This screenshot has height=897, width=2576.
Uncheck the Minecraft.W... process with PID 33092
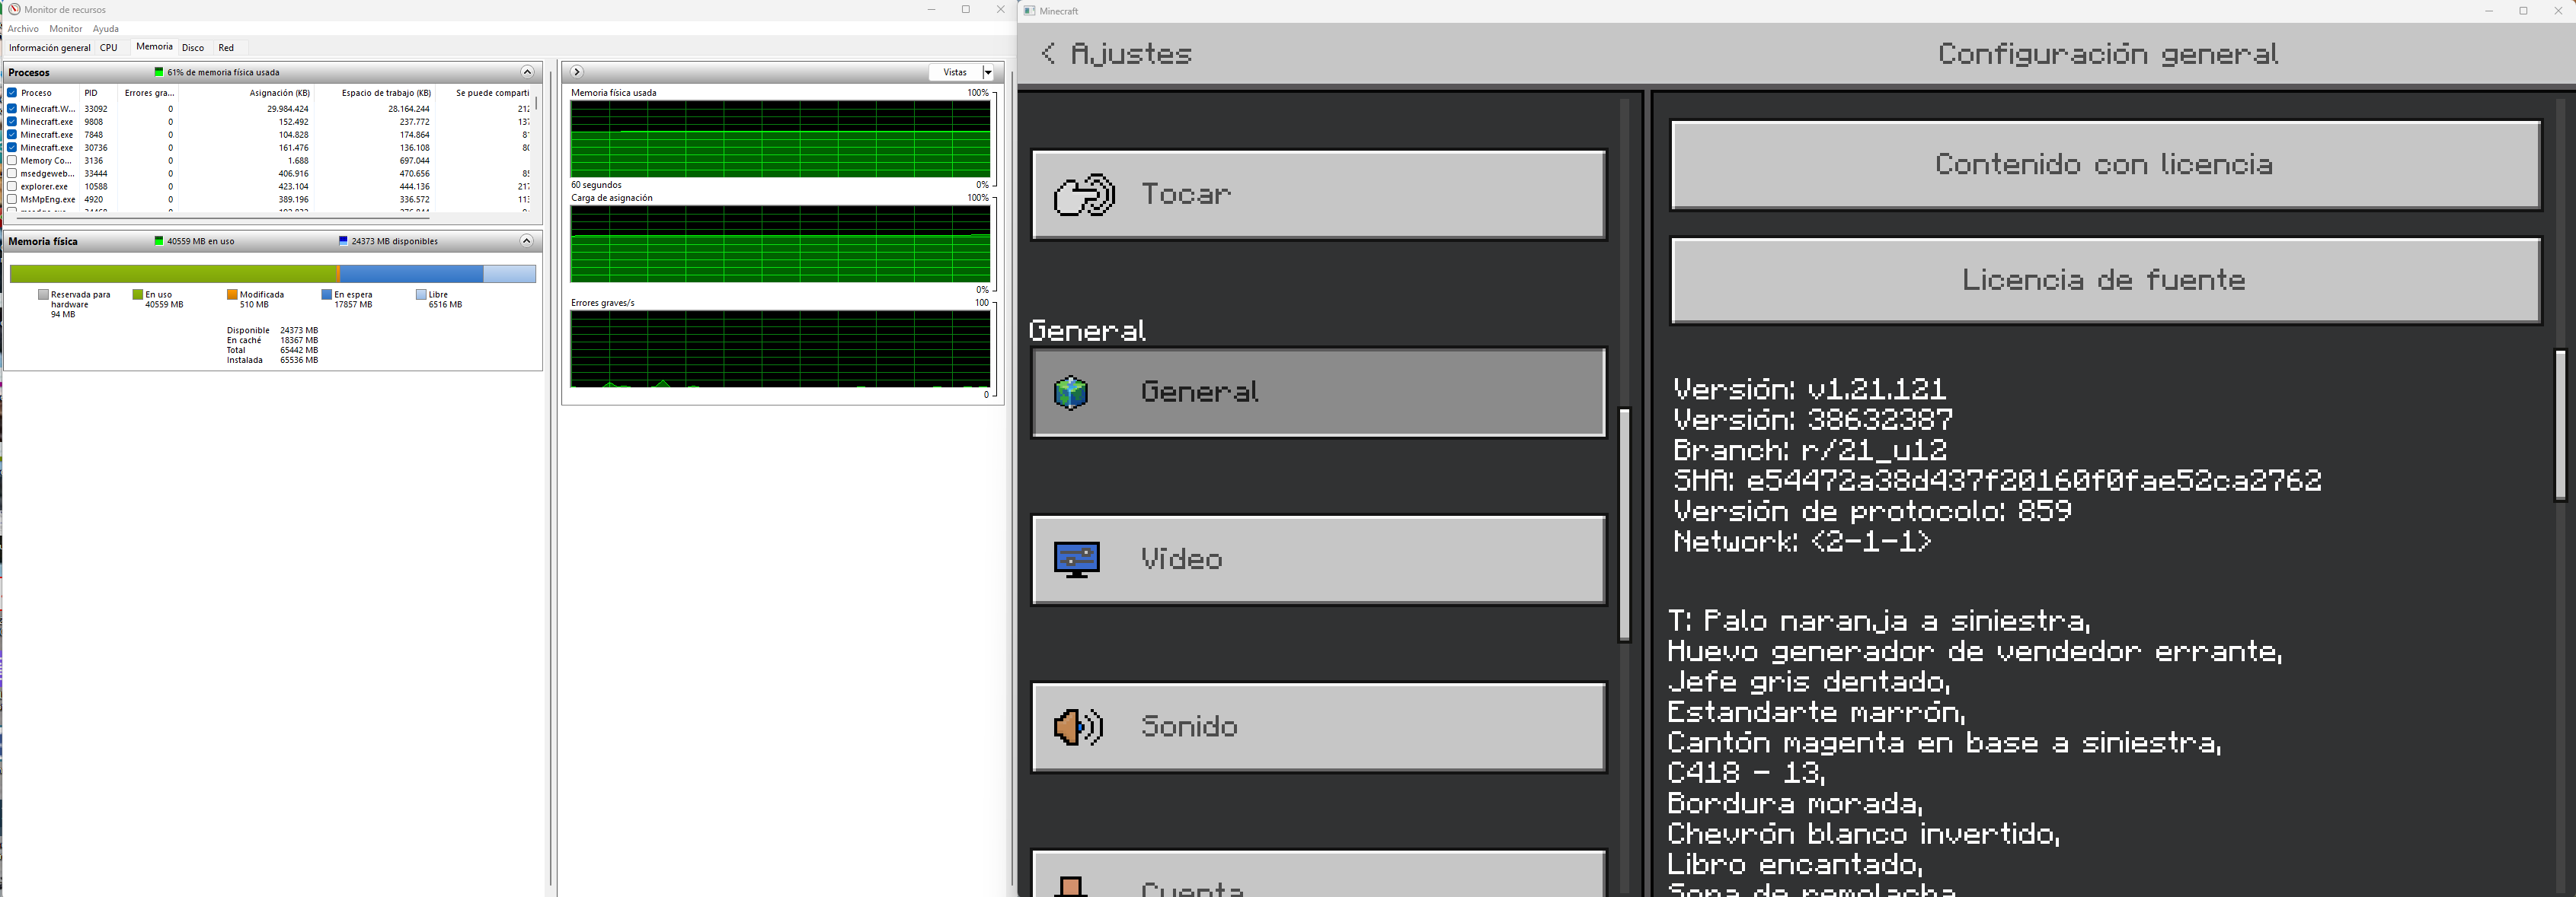(12, 109)
